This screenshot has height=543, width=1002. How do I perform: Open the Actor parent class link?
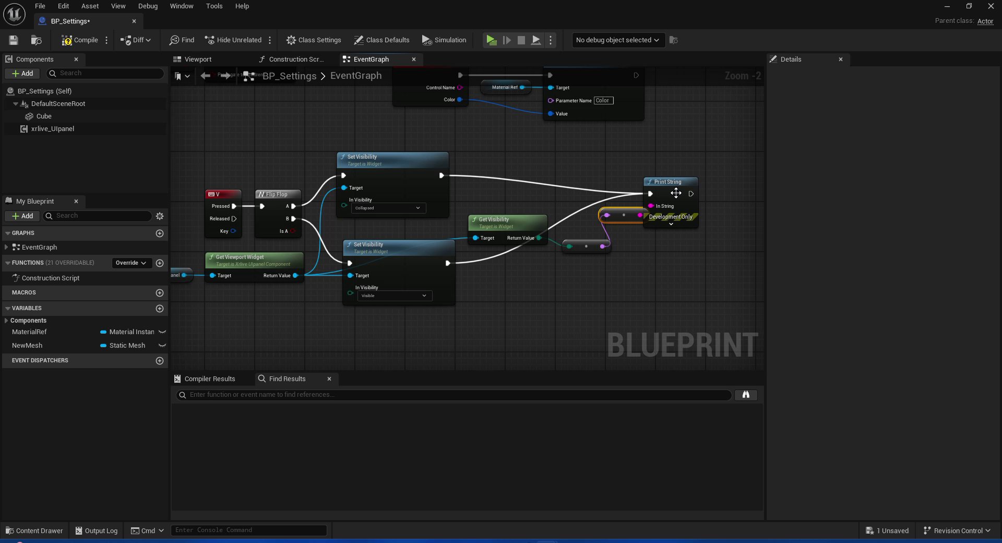985,21
